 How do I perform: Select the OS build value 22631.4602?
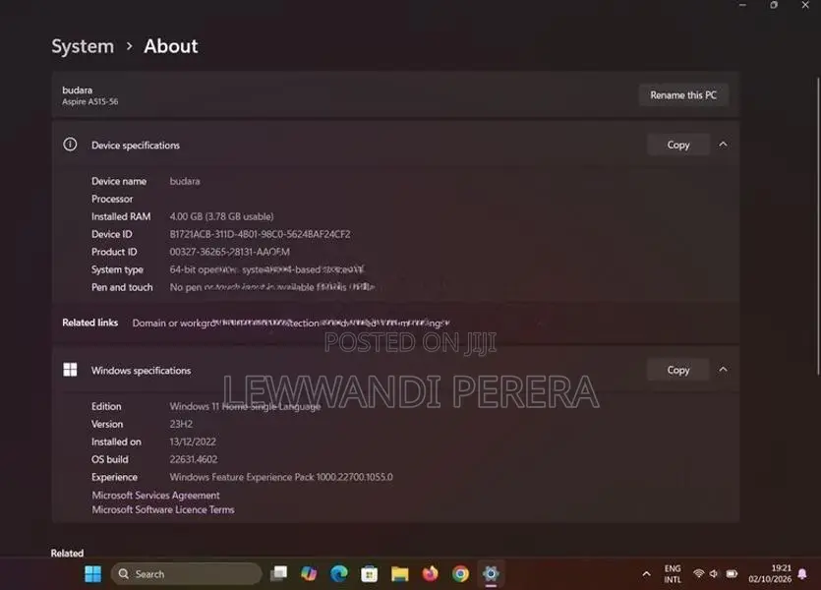point(194,459)
